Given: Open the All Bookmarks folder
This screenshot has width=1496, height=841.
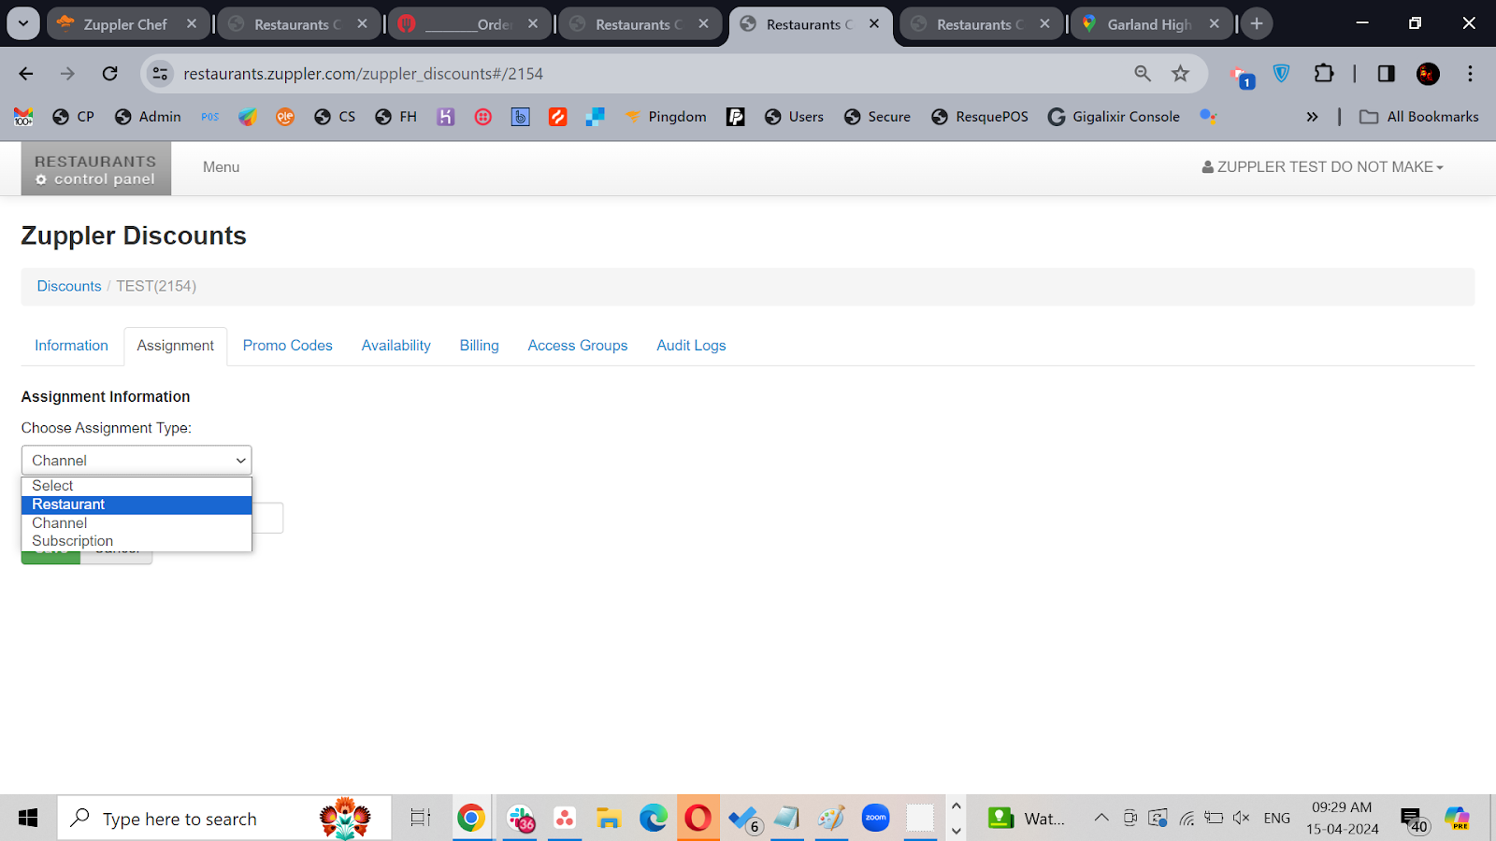Looking at the screenshot, I should (1419, 117).
